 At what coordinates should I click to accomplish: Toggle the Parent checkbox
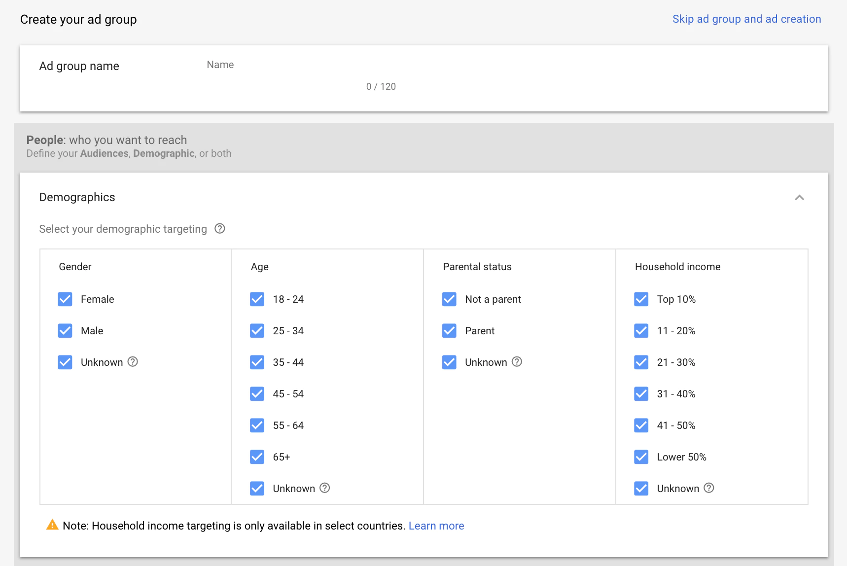449,331
